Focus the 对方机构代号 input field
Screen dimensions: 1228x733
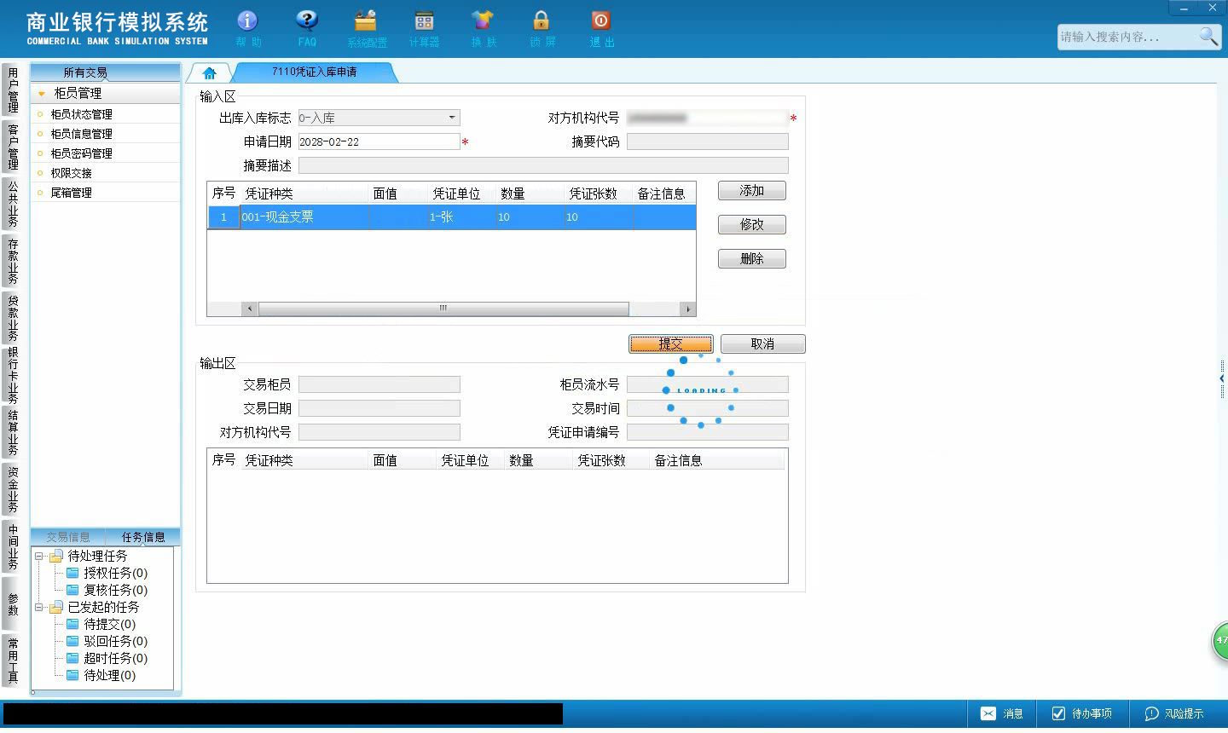[708, 118]
